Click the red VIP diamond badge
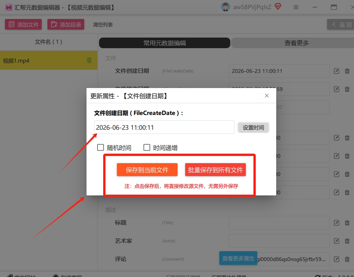 pos(278,6)
